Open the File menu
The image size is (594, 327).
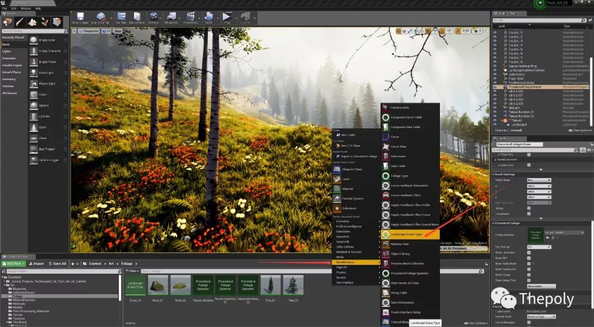(4, 8)
